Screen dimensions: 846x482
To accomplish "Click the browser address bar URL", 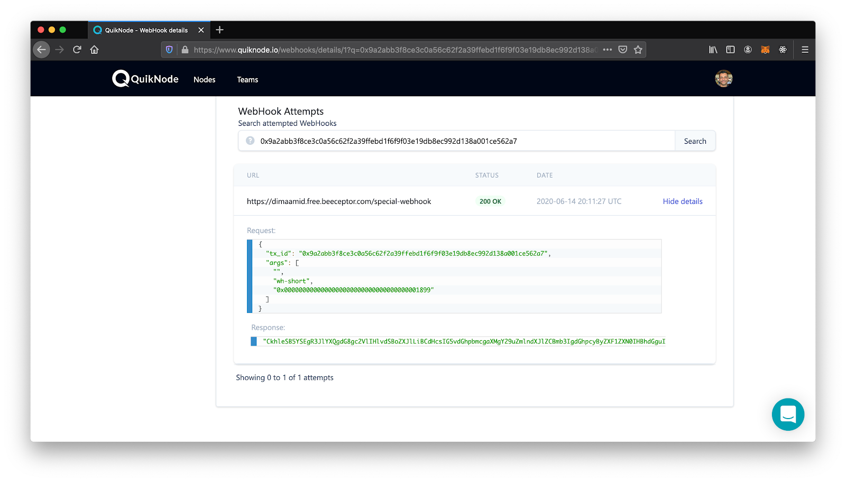I will [x=396, y=50].
